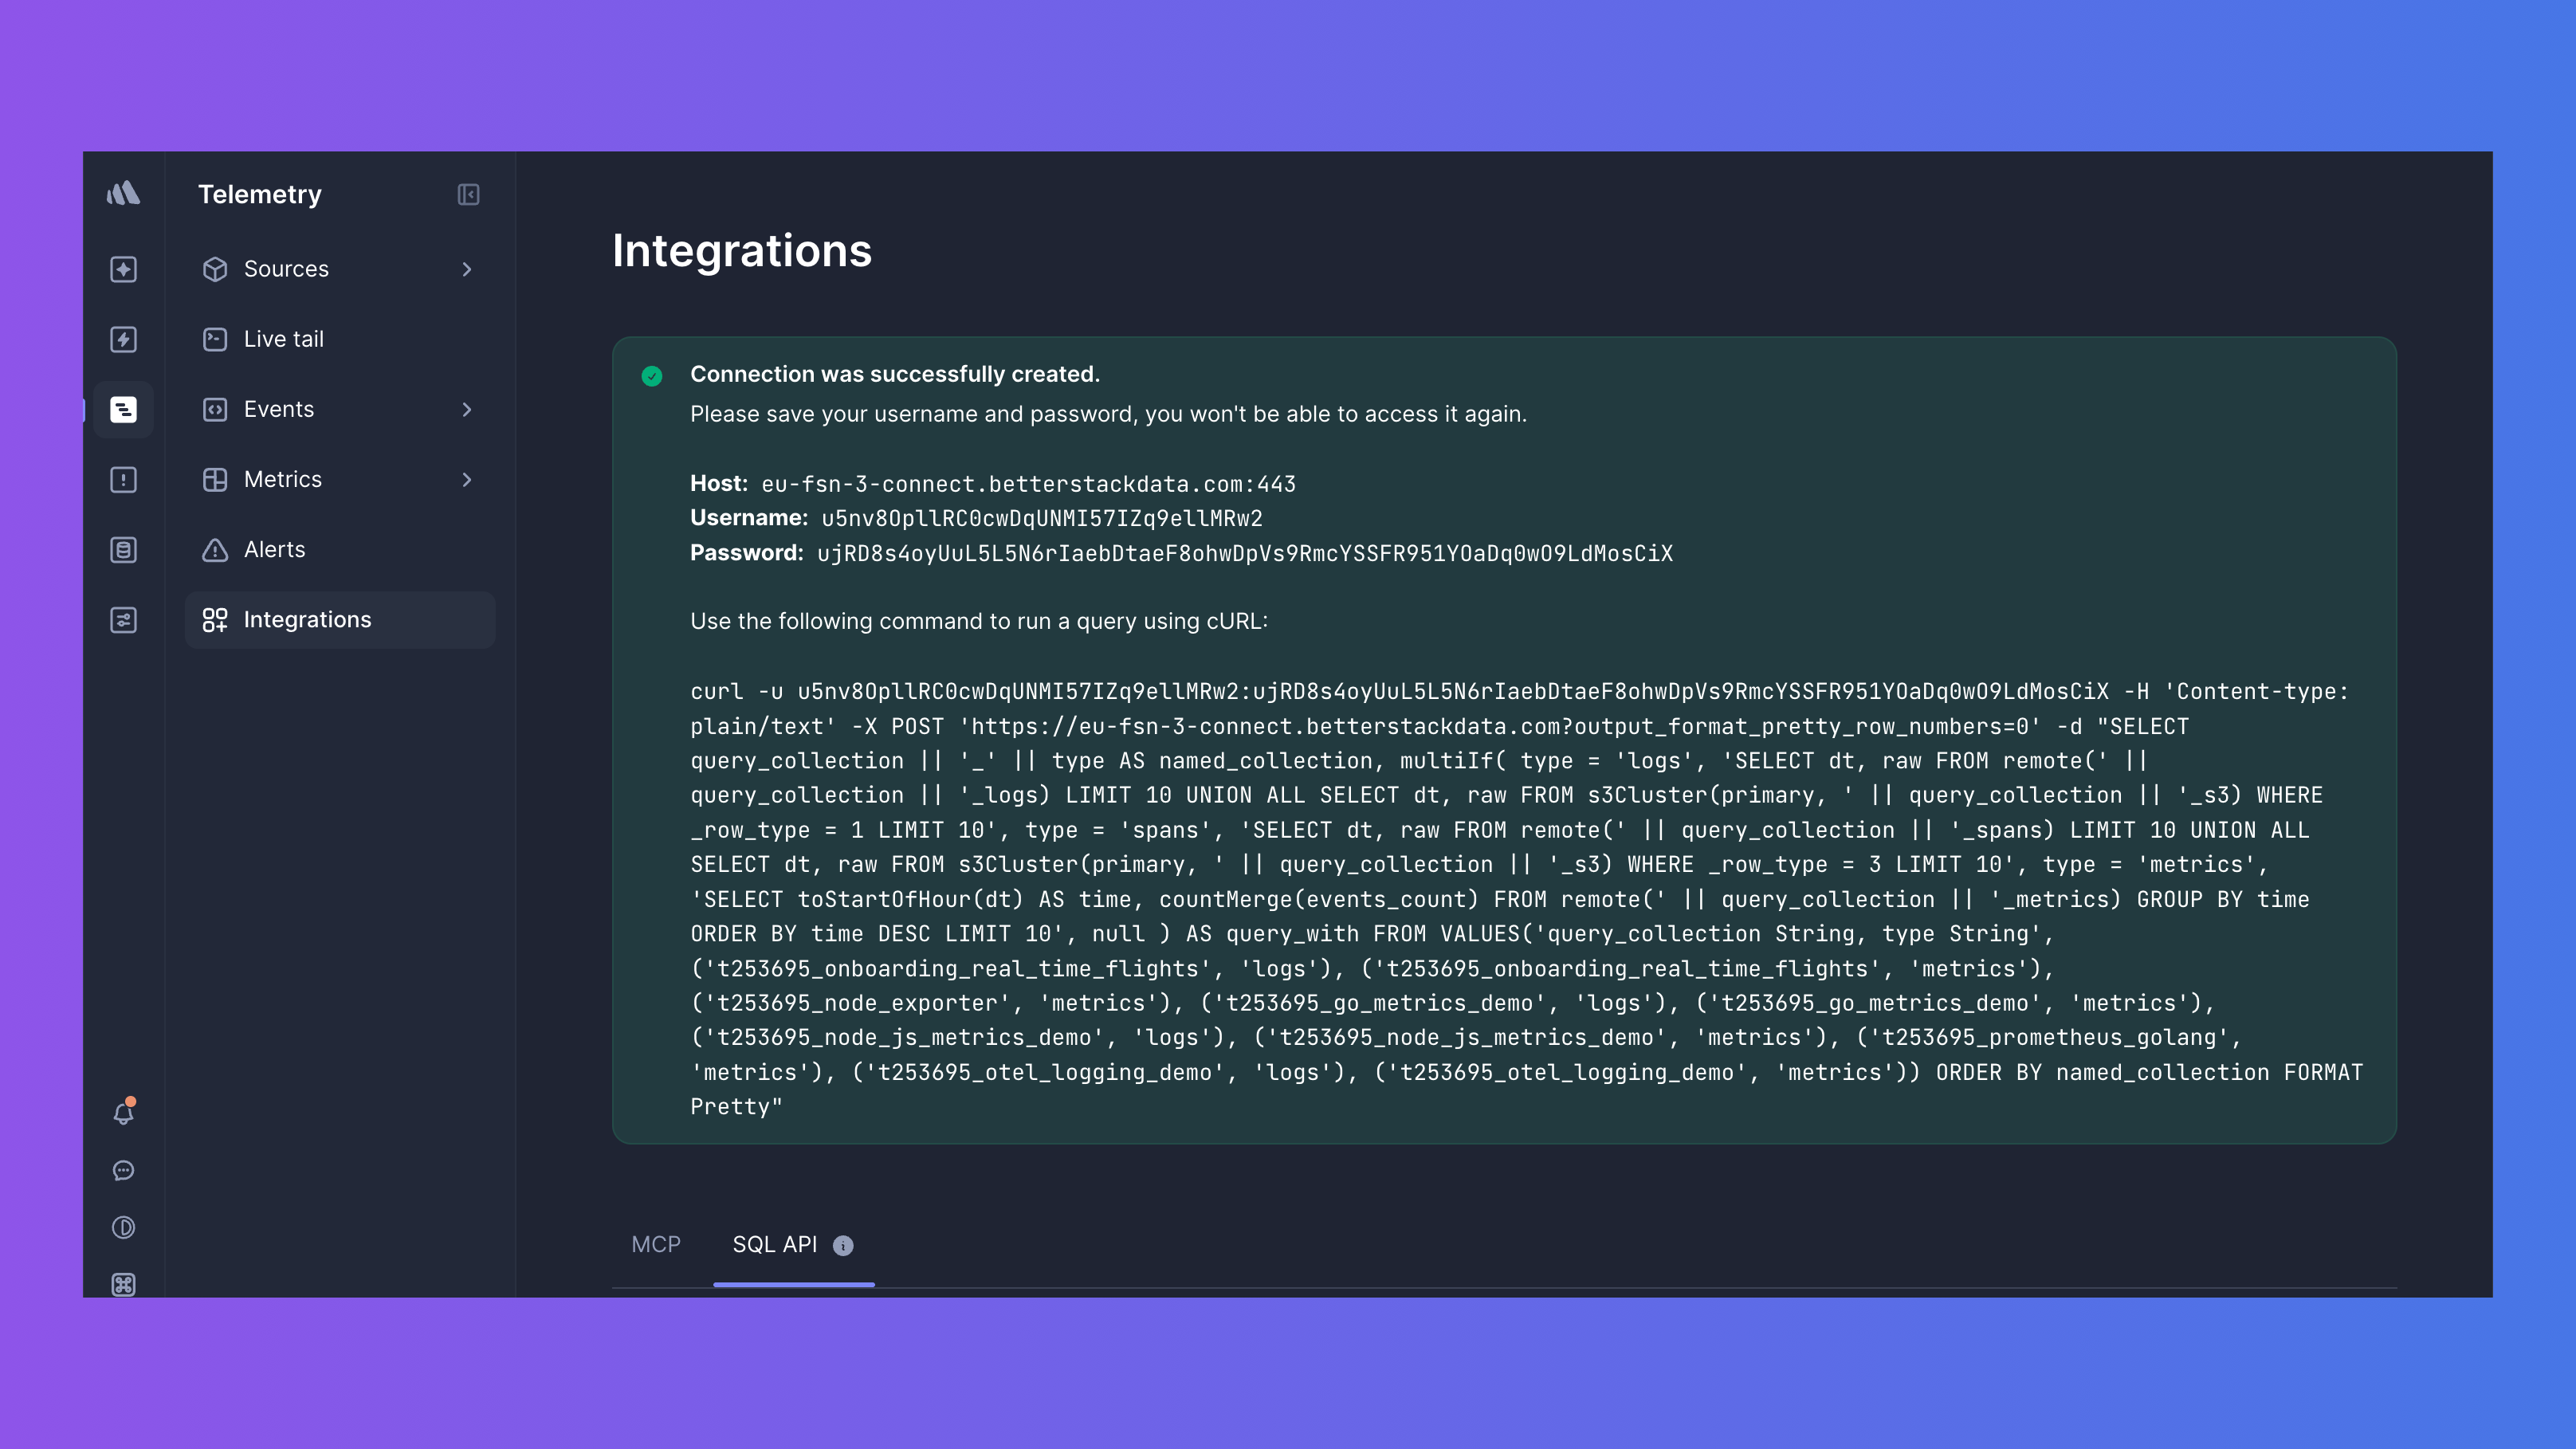This screenshot has height=1449, width=2576.
Task: Click the Integrations squares-plus icon
Action: [215, 620]
